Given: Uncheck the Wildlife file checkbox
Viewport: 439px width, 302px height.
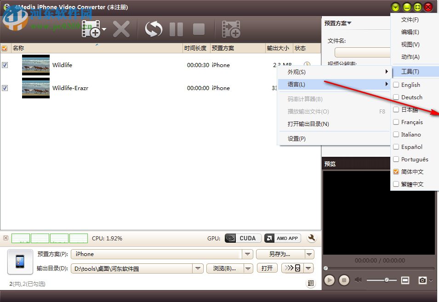Looking at the screenshot, I should coord(5,65).
